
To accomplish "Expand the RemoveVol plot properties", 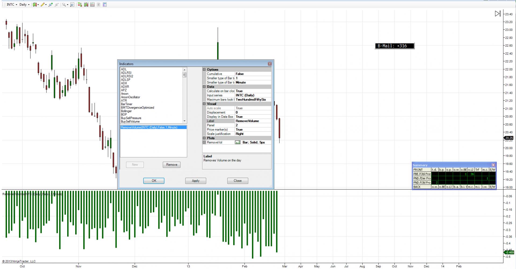I will coord(204,142).
